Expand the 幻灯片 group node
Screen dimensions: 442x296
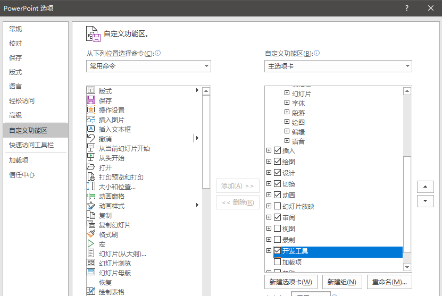coord(287,93)
